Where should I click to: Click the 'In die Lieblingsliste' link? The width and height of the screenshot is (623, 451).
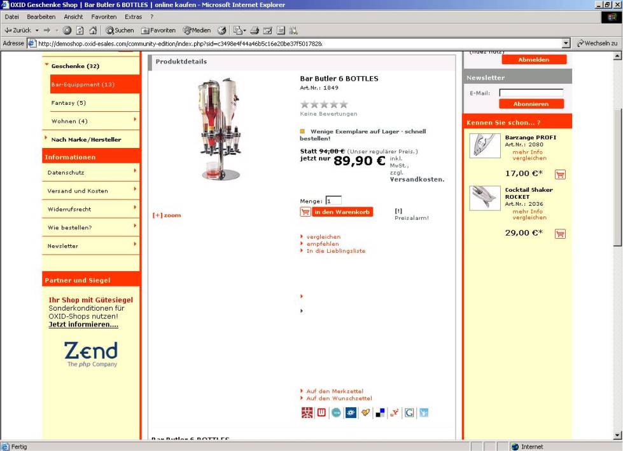[335, 251]
